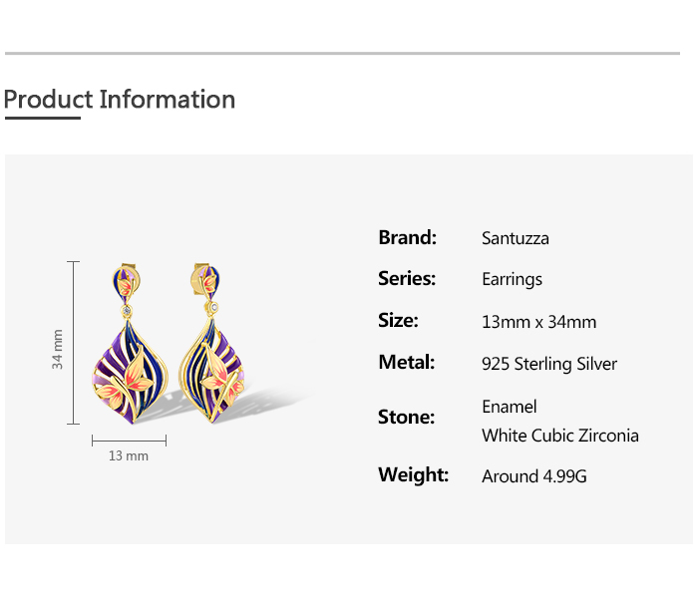The height and width of the screenshot is (594, 698).
Task: Select the Size label
Action: [x=398, y=321]
